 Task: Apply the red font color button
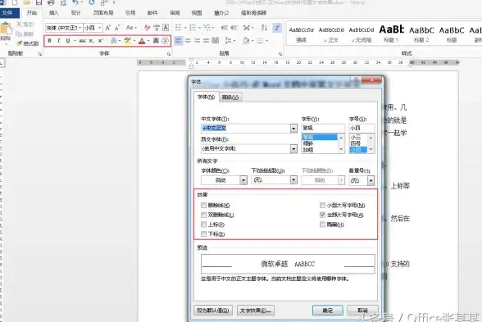point(142,41)
